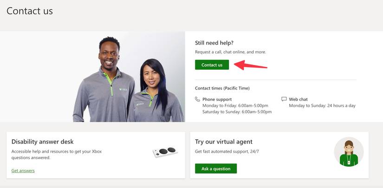383x188 pixels.
Task: Click the Contact times (Pacific Time) text
Action: (x=222, y=88)
